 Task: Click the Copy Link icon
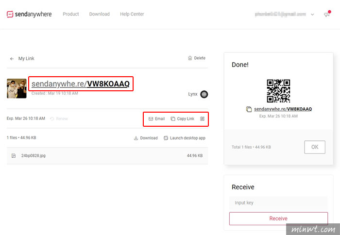point(173,119)
